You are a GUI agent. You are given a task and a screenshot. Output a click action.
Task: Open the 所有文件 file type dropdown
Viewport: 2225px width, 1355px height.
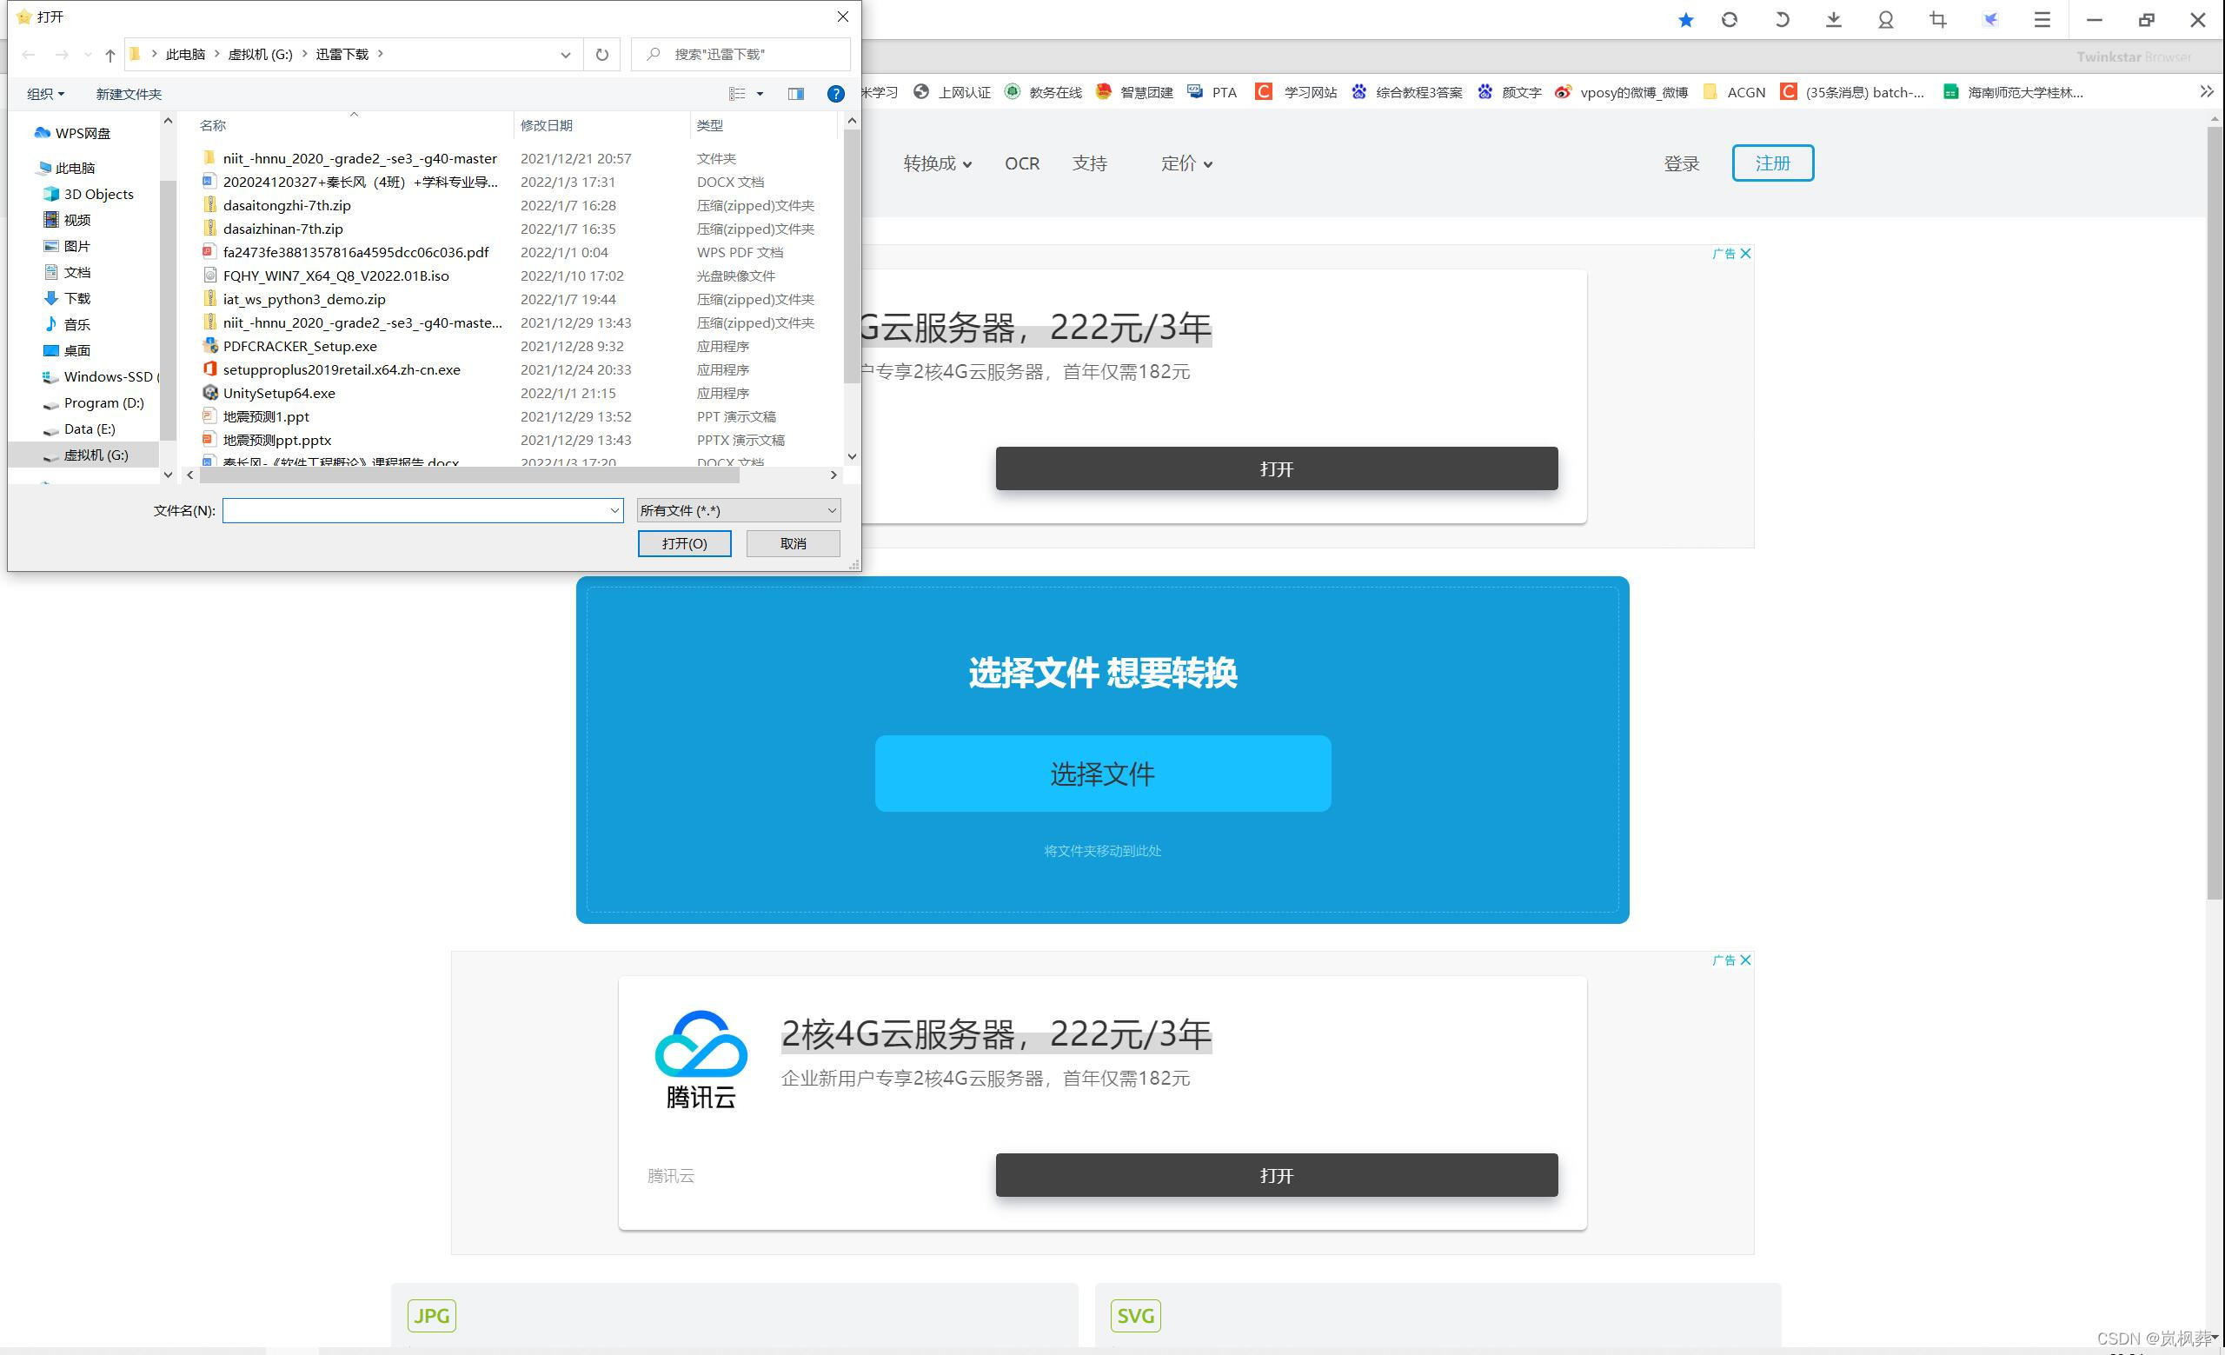pos(739,511)
